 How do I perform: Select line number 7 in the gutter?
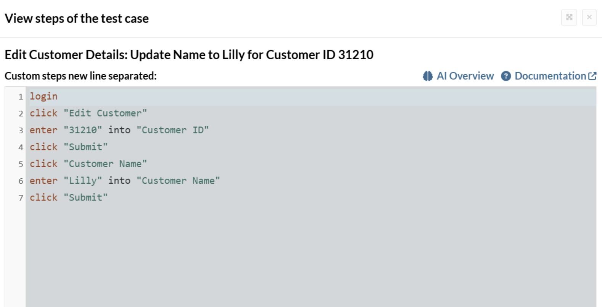tap(21, 198)
